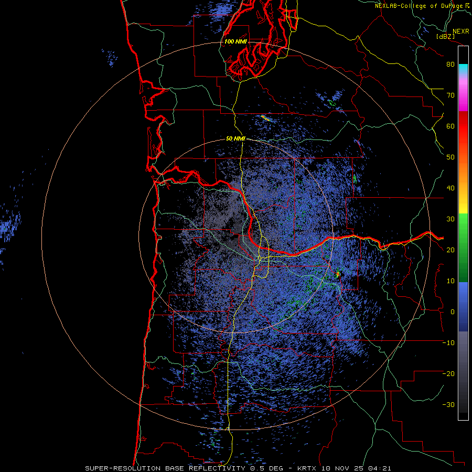This screenshot has width=472, height=472.
Task: Click the elongated yellow-red echo north of 50 NMI ring
Action: [x=265, y=117]
